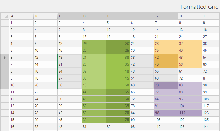Click cell containing 135
The width and height of the screenshot is (220, 131).
[211, 120]
